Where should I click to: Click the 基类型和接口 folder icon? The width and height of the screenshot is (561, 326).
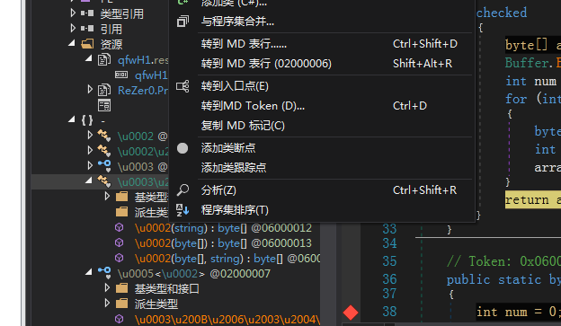point(121,287)
